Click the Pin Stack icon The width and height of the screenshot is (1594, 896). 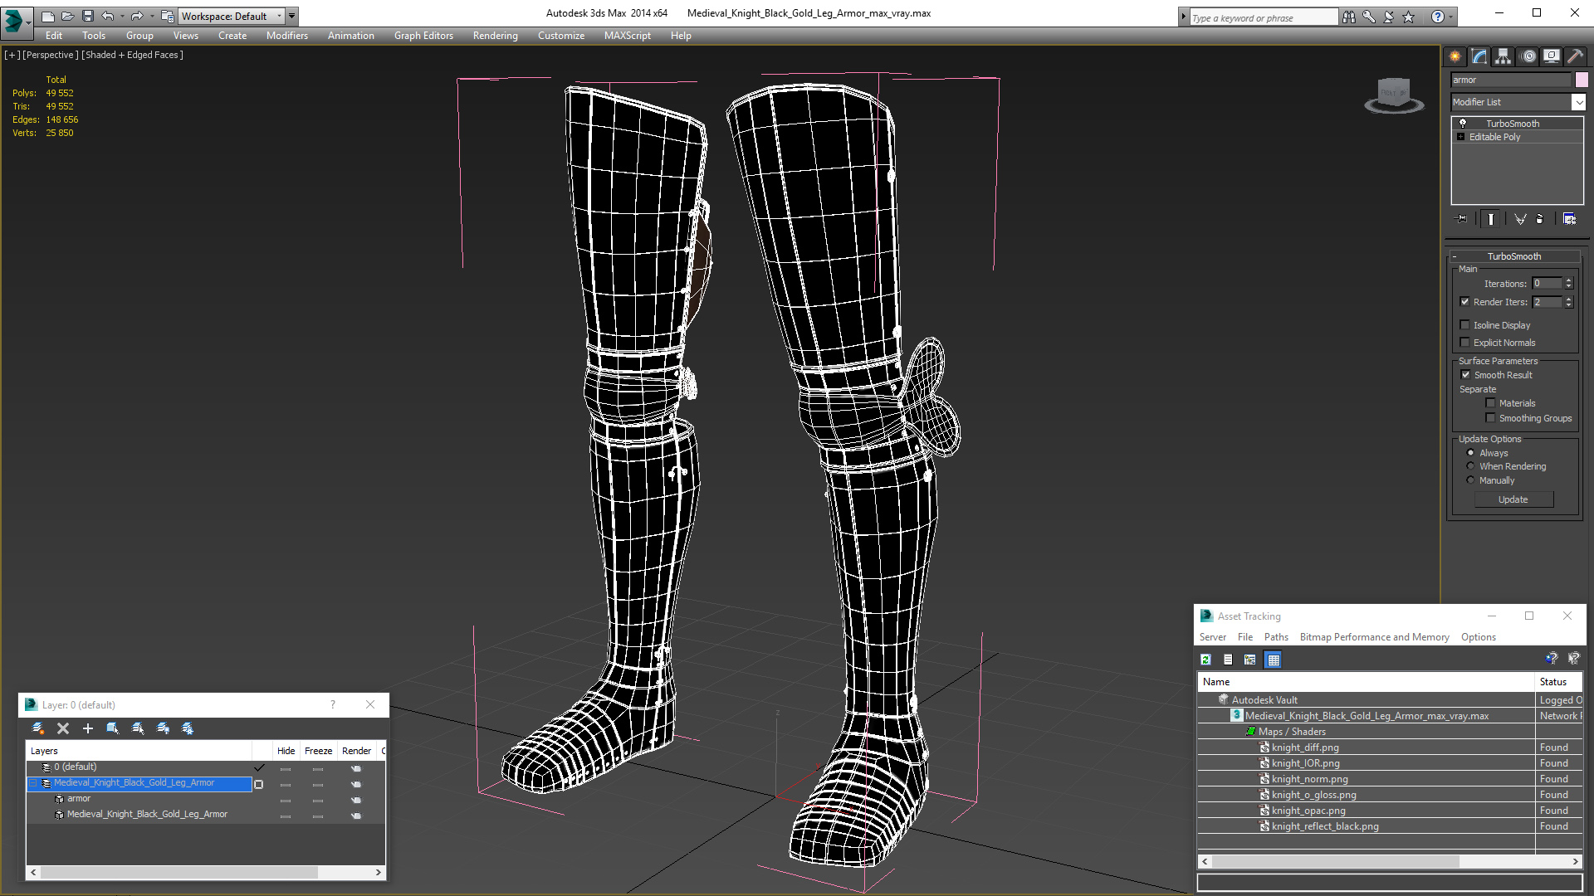1462,219
